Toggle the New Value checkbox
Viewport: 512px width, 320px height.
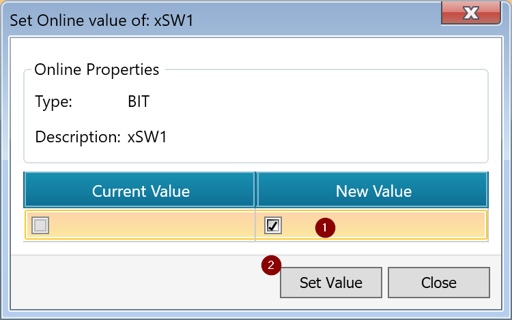(273, 225)
